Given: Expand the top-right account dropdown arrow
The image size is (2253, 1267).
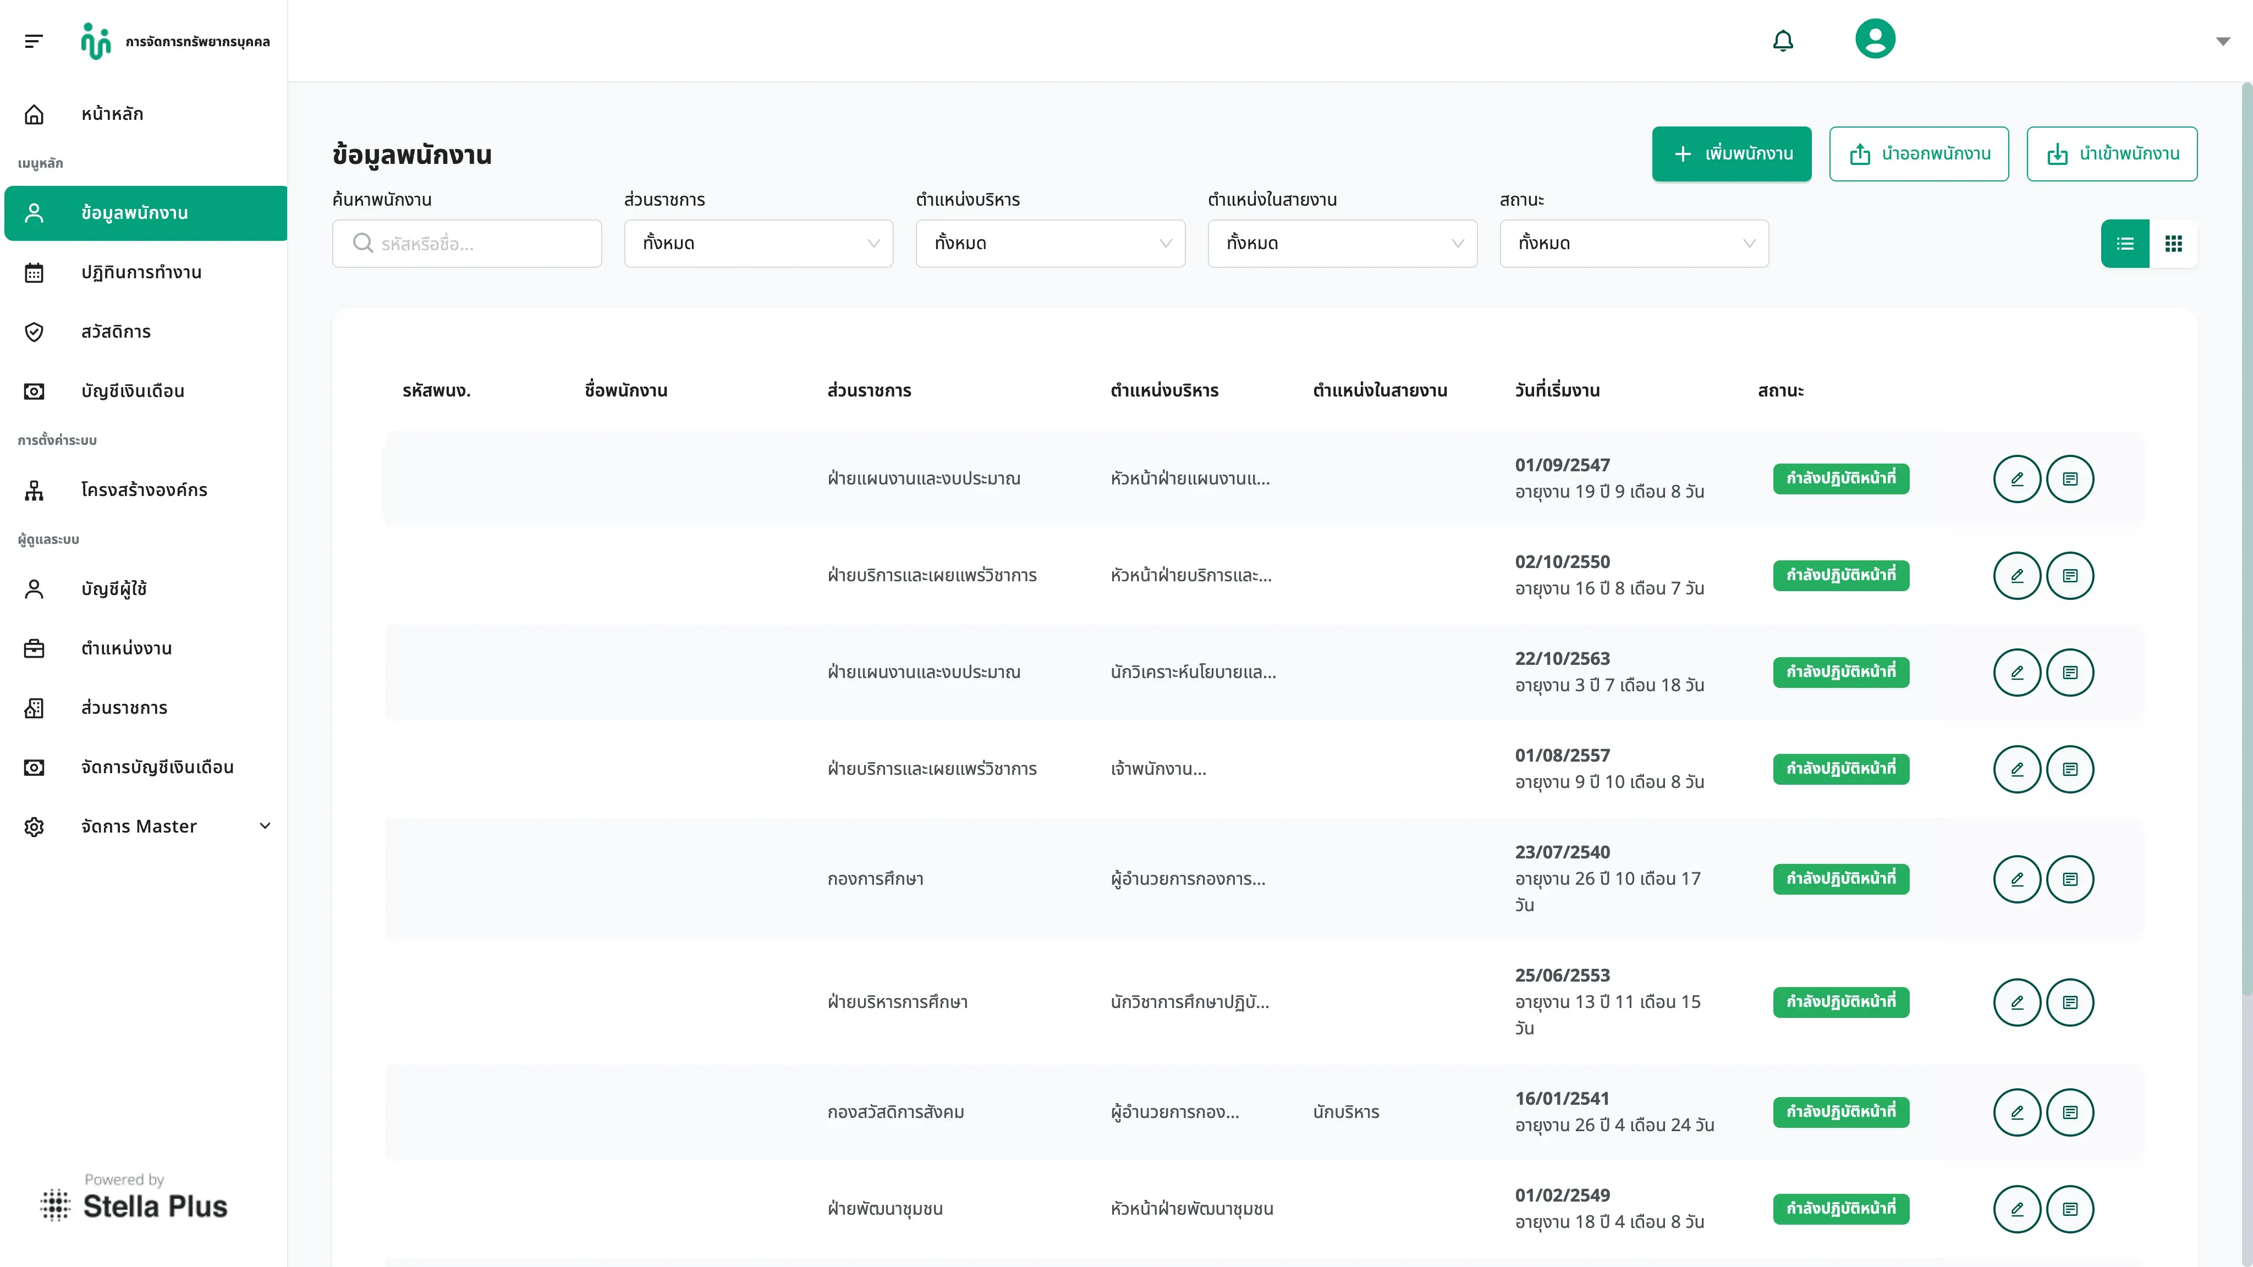Looking at the screenshot, I should pos(2222,41).
